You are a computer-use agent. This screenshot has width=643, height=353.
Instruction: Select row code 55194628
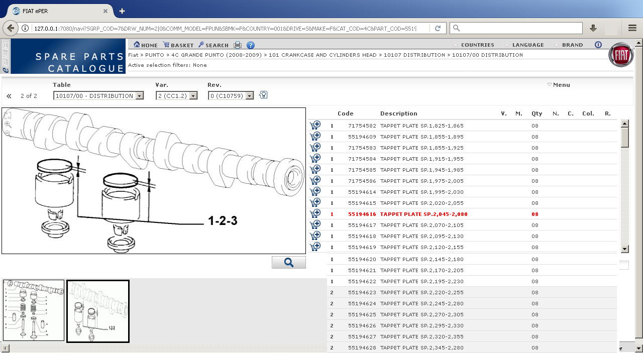[472, 347]
